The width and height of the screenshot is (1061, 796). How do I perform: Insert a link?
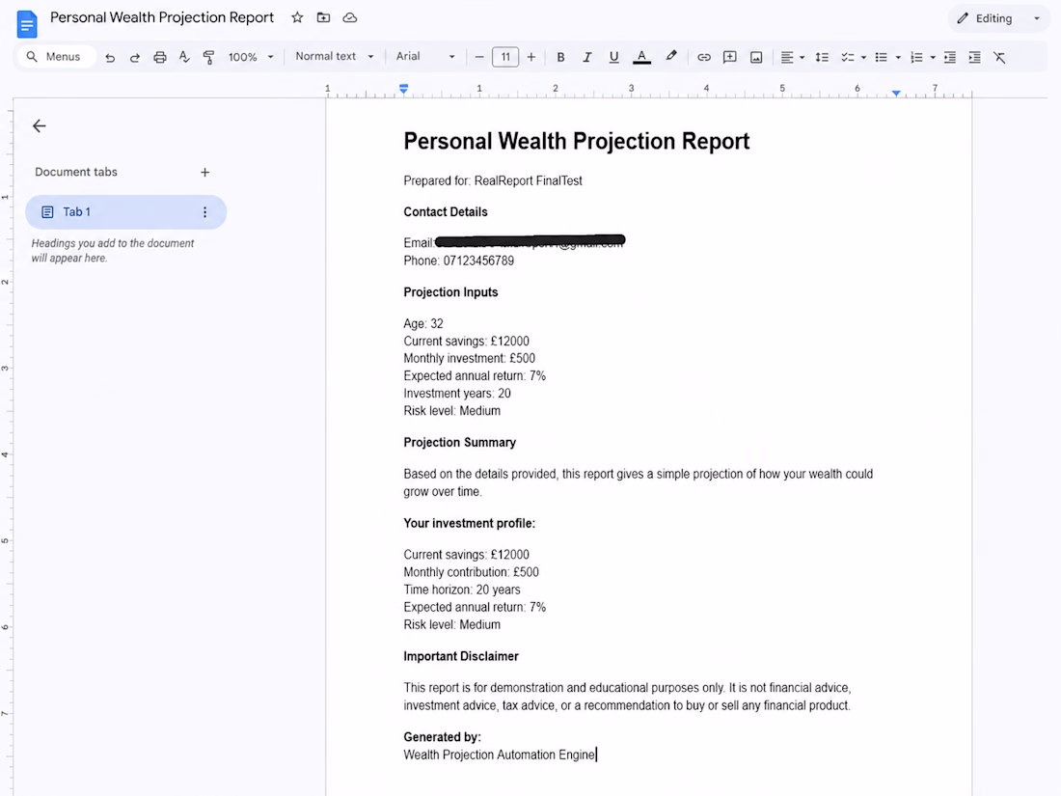pos(704,58)
